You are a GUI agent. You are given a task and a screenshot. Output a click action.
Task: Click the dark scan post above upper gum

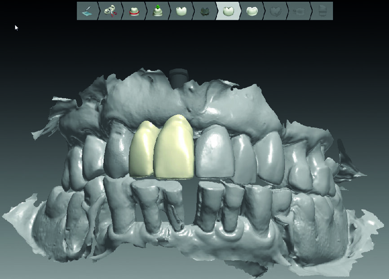[179, 76]
